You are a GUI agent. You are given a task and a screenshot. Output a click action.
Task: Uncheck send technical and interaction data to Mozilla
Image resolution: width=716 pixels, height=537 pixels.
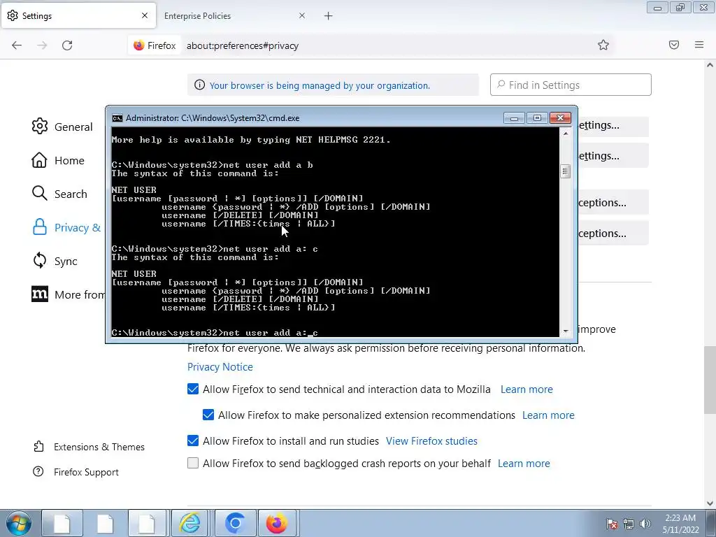[x=193, y=389]
